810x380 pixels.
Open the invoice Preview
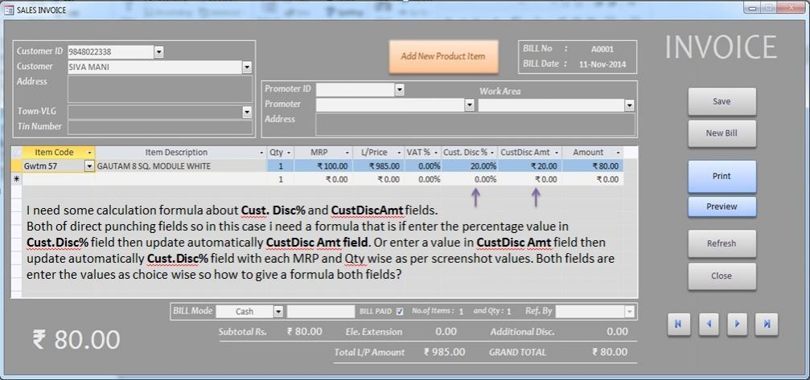(x=722, y=206)
